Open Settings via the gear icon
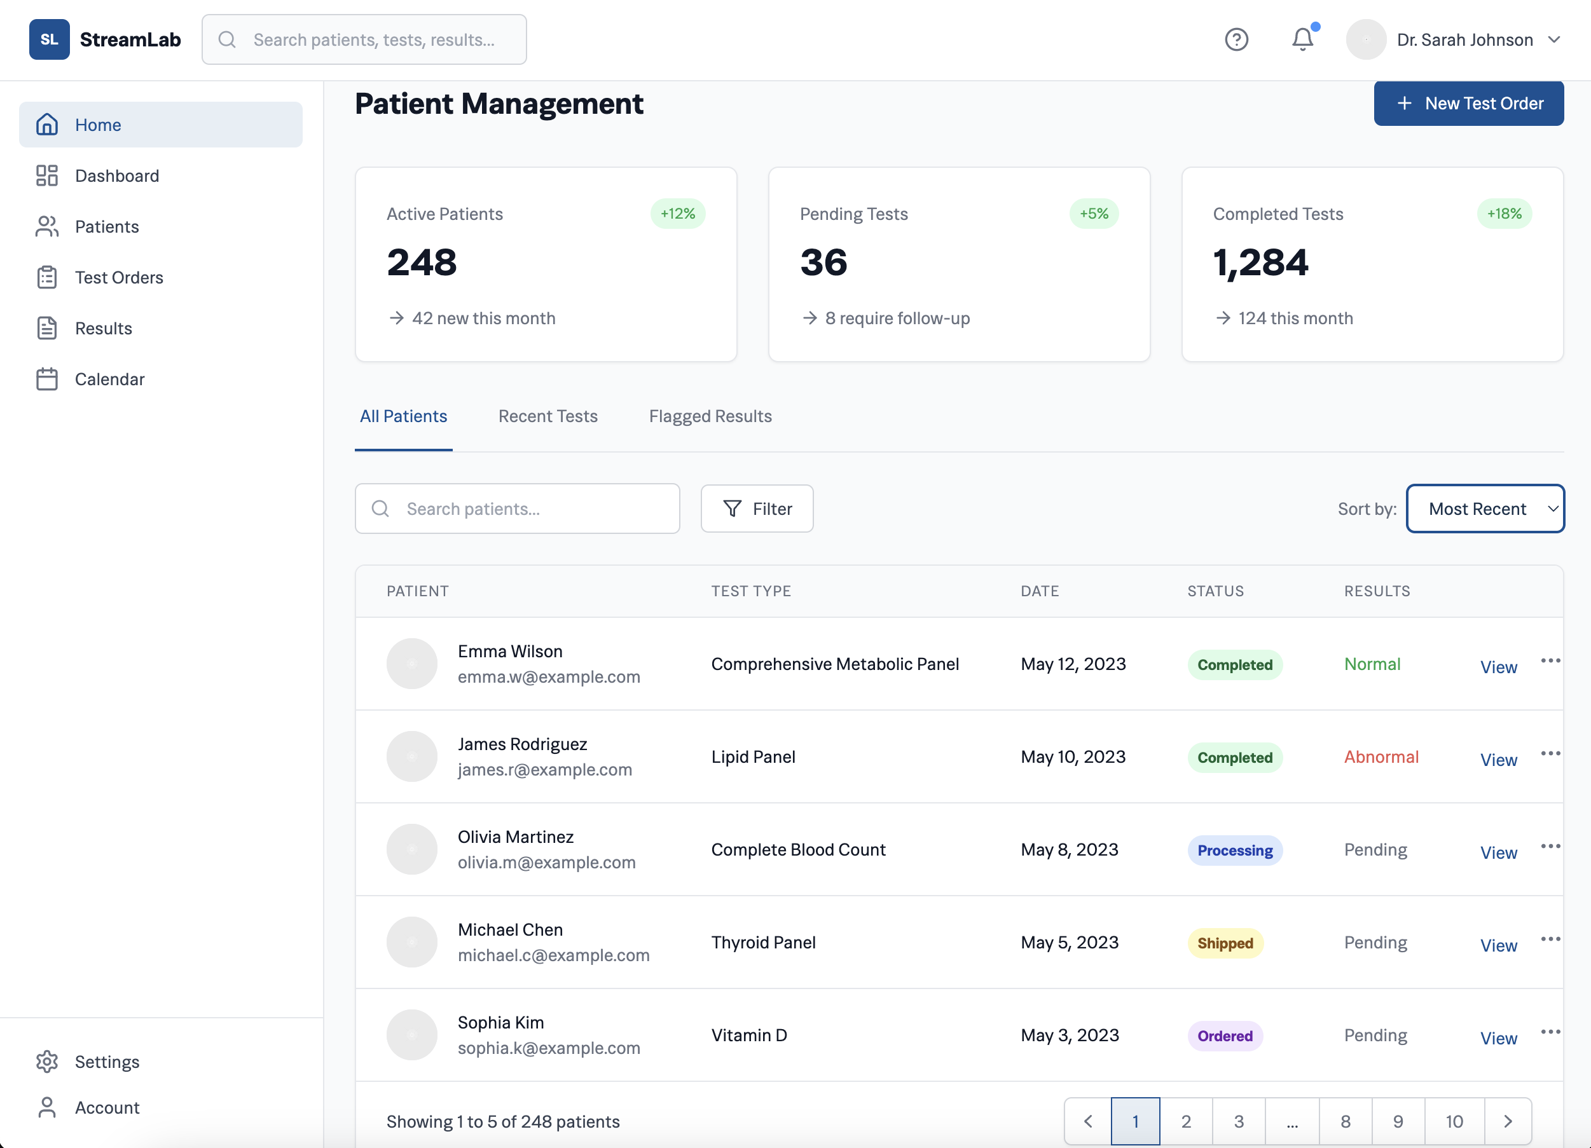Viewport: 1591px width, 1148px height. [46, 1061]
